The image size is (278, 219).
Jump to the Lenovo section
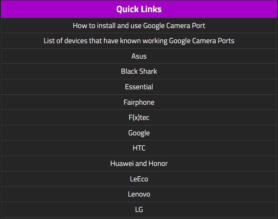tap(139, 194)
